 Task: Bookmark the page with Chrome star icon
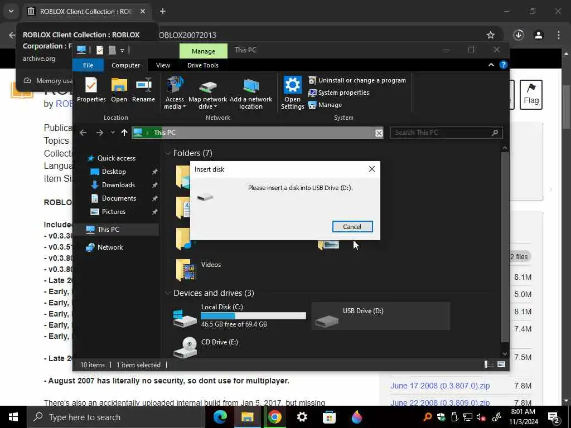pos(491,35)
